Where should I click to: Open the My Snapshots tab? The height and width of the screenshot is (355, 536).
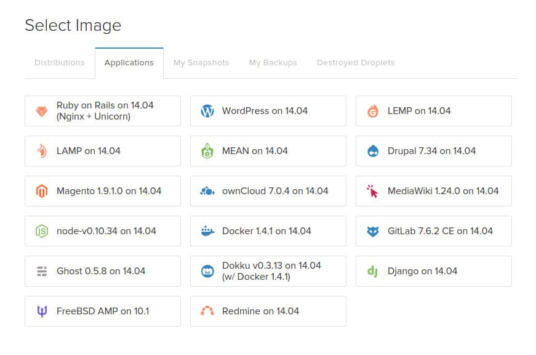[x=201, y=63]
